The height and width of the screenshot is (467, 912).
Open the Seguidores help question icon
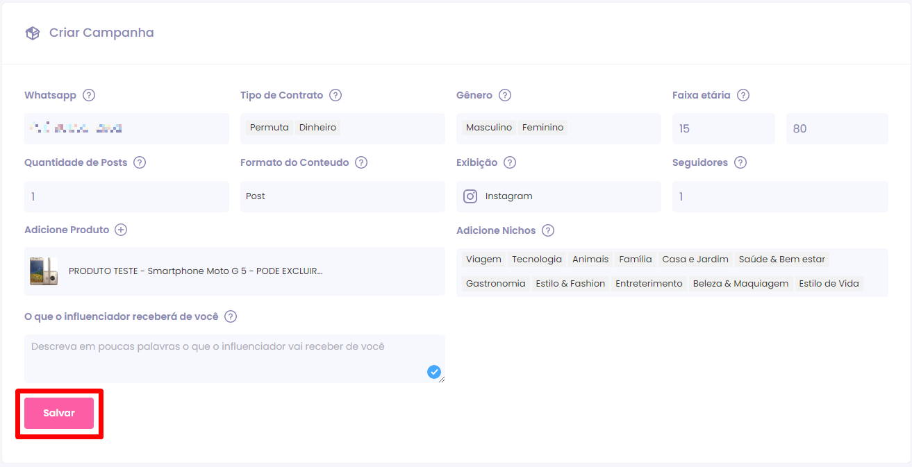740,162
